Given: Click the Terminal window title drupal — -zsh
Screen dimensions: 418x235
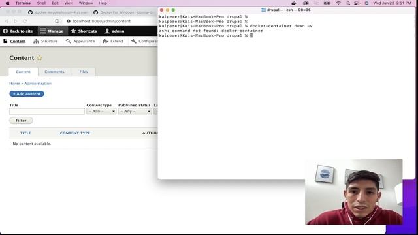Looking at the screenshot, I should click(289, 10).
